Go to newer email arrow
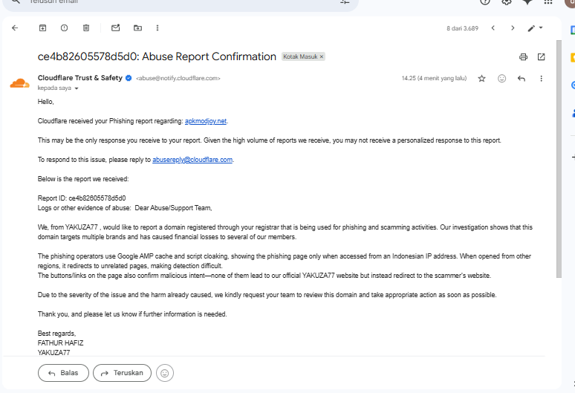The height and width of the screenshot is (393, 575). (x=493, y=28)
